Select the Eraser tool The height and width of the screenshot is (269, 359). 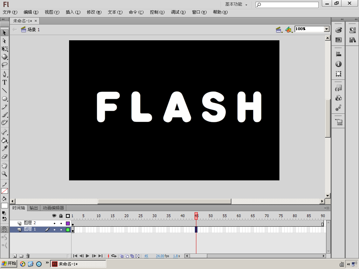click(4, 157)
